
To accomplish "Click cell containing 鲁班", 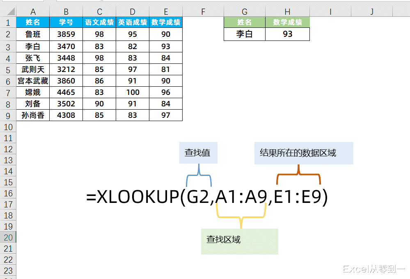I will [x=33, y=34].
